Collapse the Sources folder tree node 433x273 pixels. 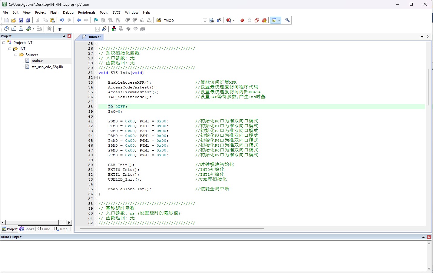pyautogui.click(x=16, y=55)
